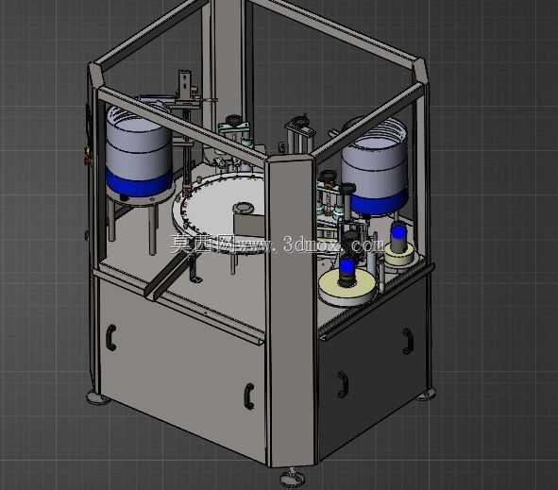
Task: Pick the lower-right door handle on left panel
Action: point(249,396)
